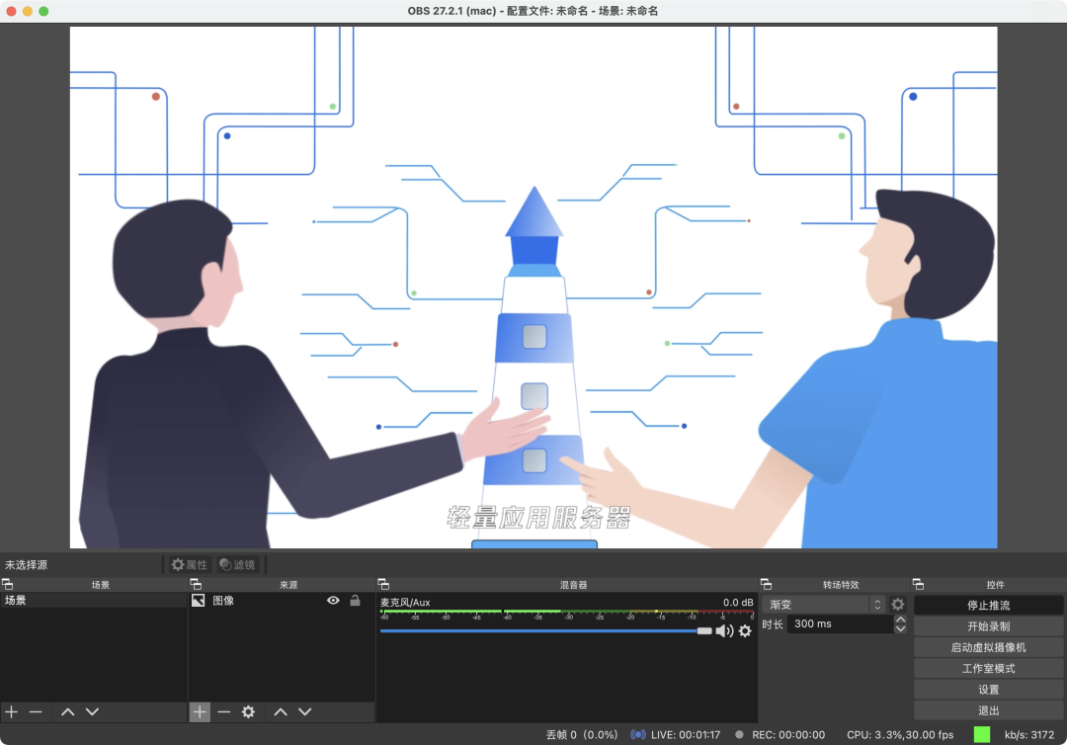
Task: Pop out the 场景 dock panel
Action: [8, 584]
